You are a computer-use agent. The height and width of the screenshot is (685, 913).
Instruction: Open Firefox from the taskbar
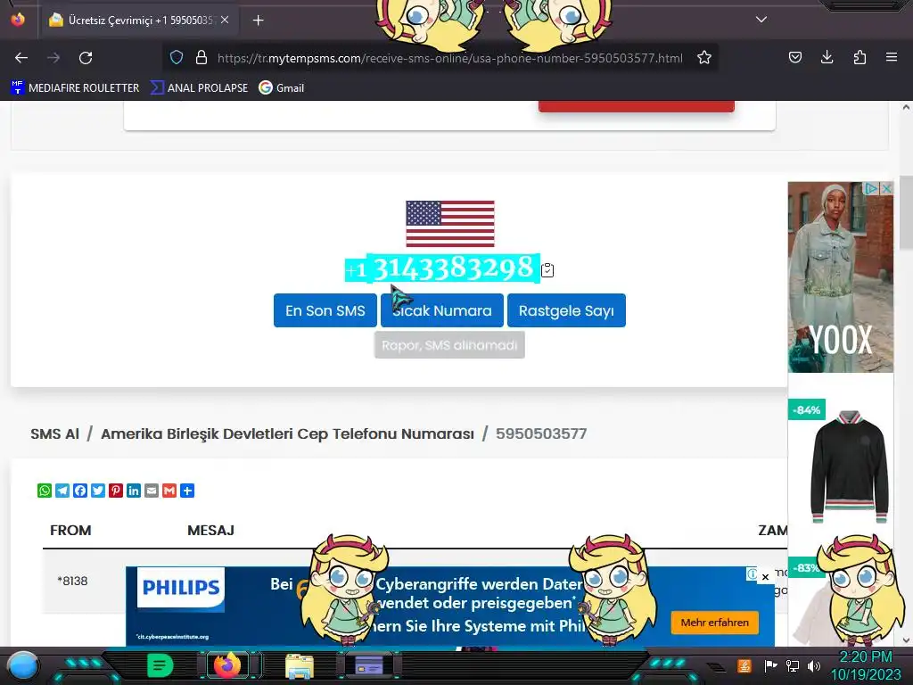tap(227, 665)
